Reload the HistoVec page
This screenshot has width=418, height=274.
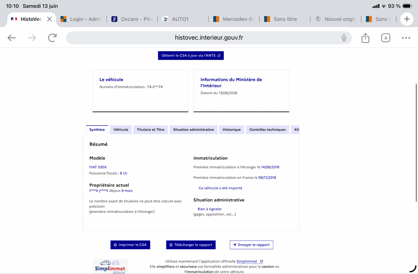(x=52, y=38)
